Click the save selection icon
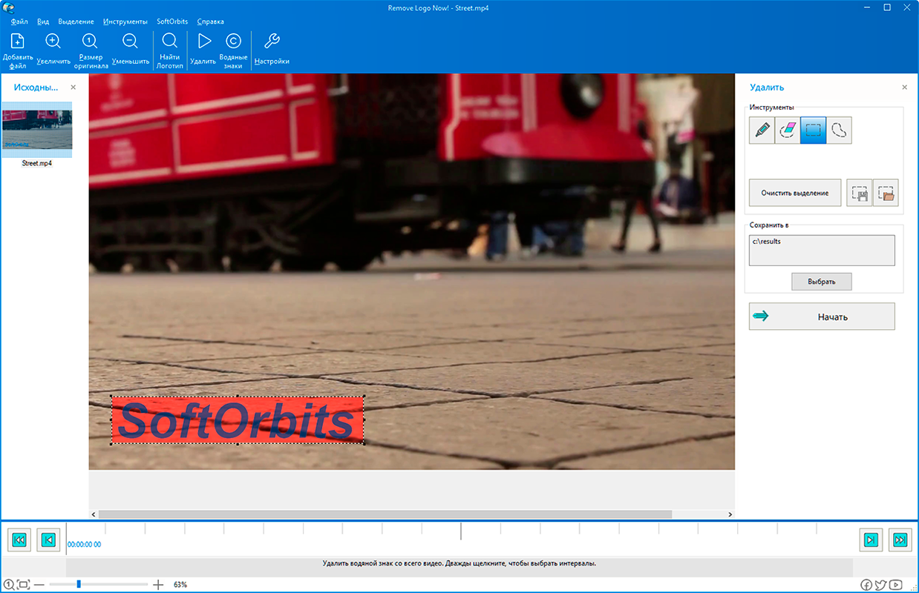This screenshot has width=919, height=593. [x=860, y=193]
